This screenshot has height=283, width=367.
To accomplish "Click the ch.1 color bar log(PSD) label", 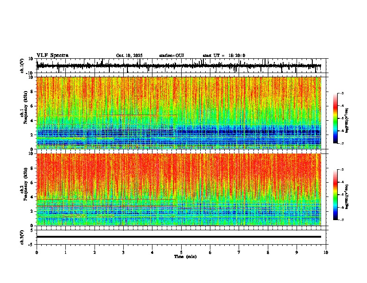I will point(347,121).
